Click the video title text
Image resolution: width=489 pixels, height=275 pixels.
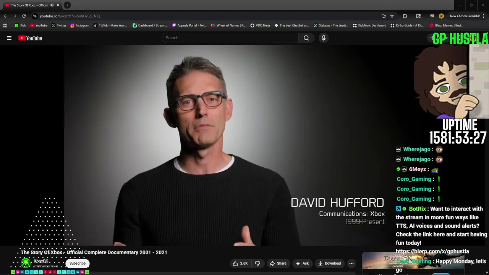pyautogui.click(x=94, y=252)
